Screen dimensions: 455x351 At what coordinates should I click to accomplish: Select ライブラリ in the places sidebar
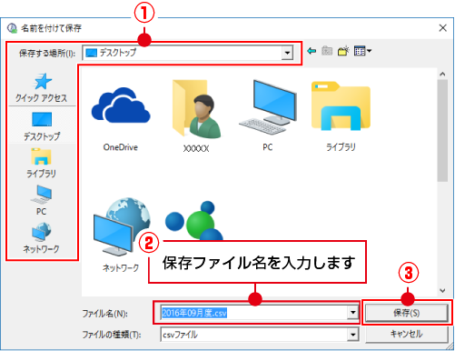click(x=42, y=163)
